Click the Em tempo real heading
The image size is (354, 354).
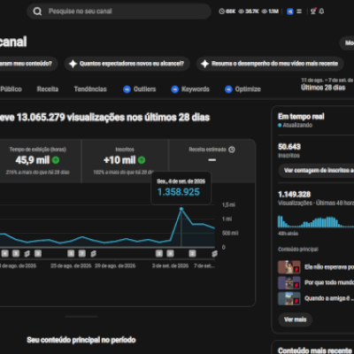tap(301, 117)
